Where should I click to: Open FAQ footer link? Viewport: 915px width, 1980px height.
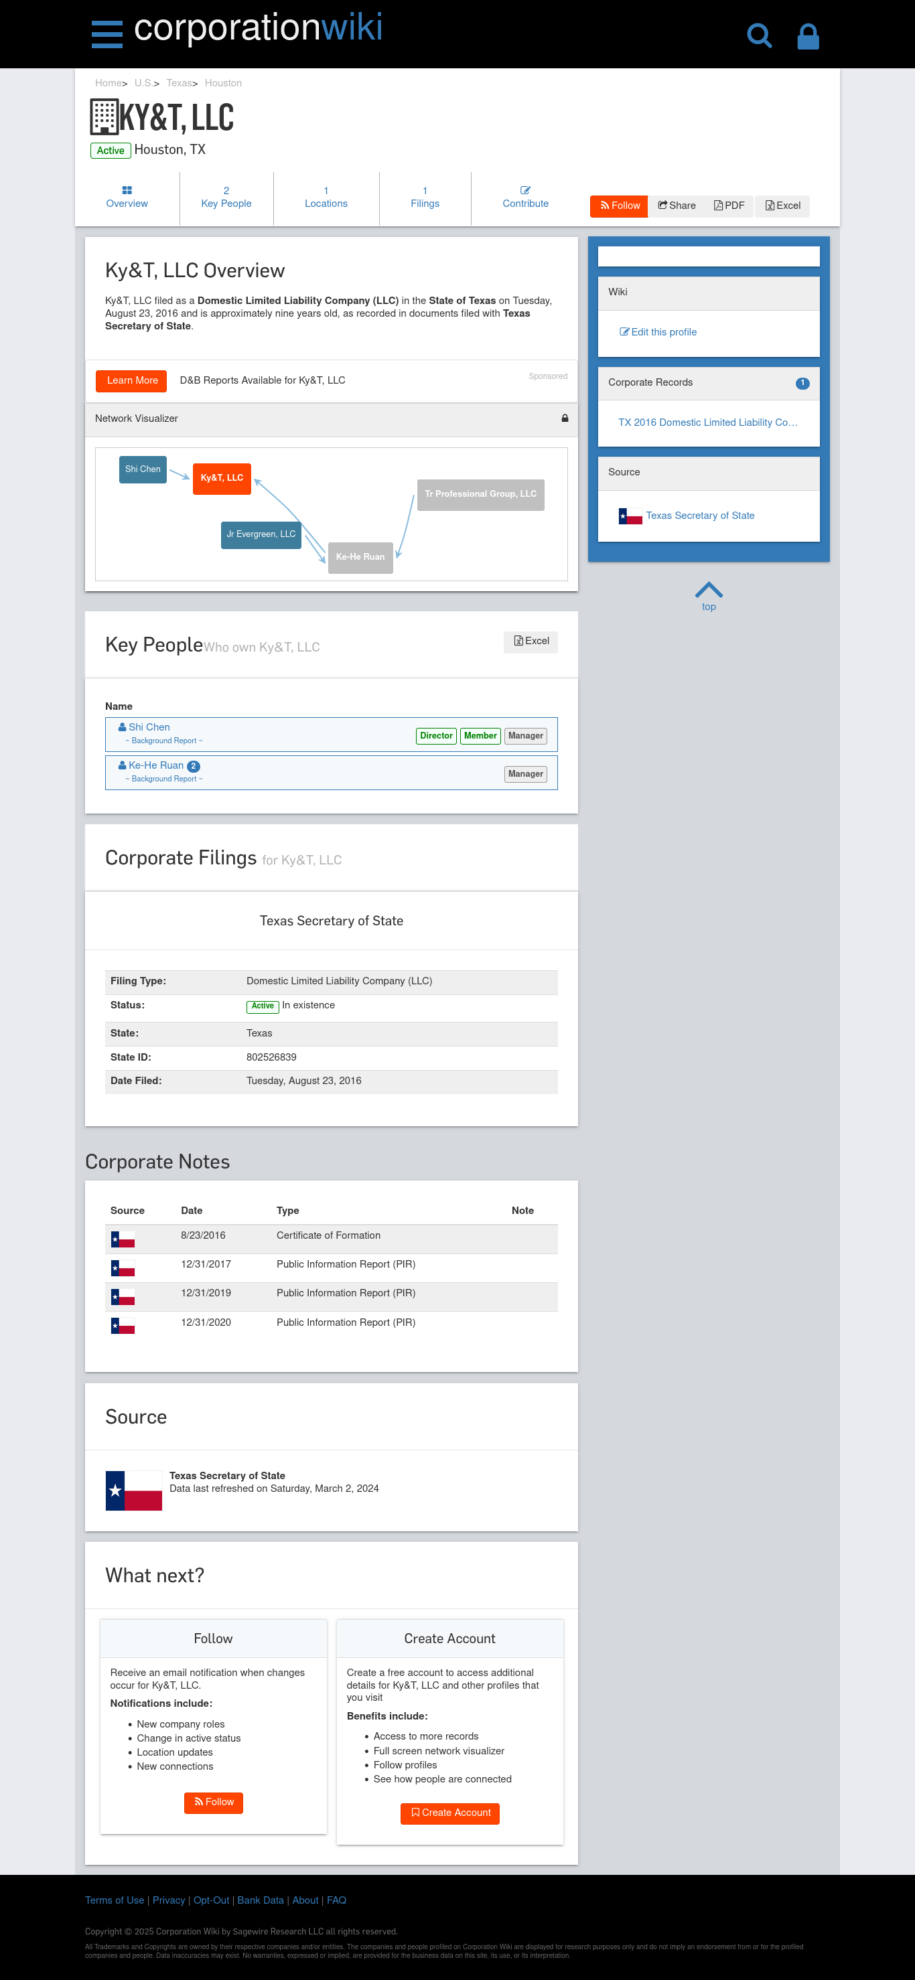(x=337, y=1901)
